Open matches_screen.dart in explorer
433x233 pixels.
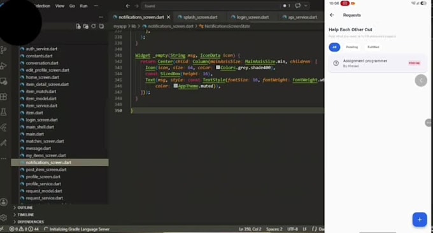click(45, 141)
